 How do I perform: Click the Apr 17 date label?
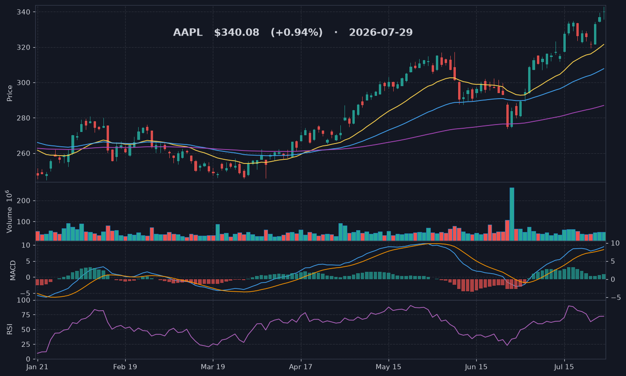click(300, 367)
